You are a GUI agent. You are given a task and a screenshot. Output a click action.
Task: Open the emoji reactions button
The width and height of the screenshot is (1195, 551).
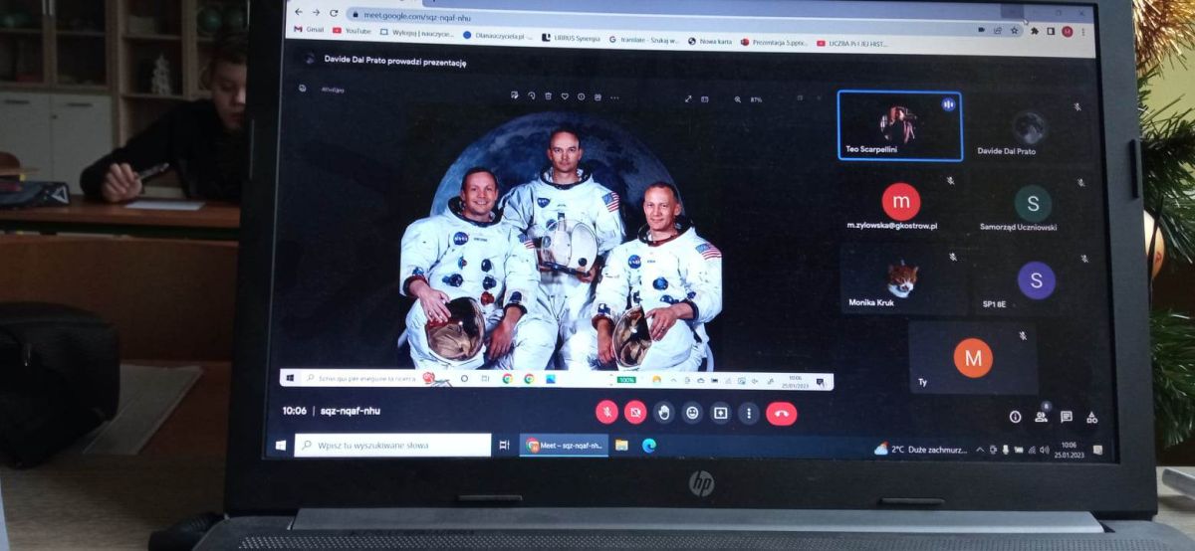coord(692,413)
